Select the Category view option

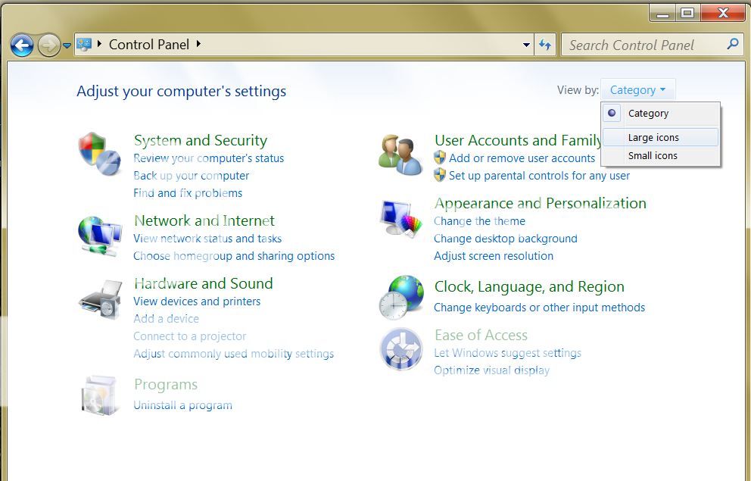(661, 114)
